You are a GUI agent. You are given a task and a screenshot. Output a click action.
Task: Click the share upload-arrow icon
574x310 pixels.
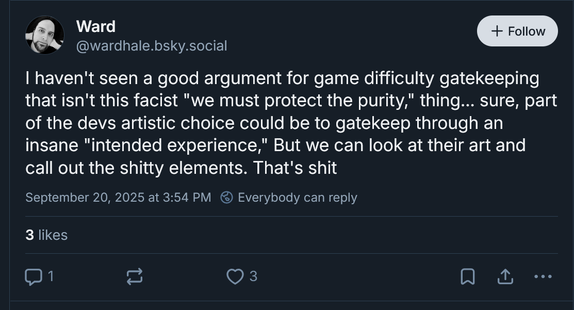click(505, 277)
